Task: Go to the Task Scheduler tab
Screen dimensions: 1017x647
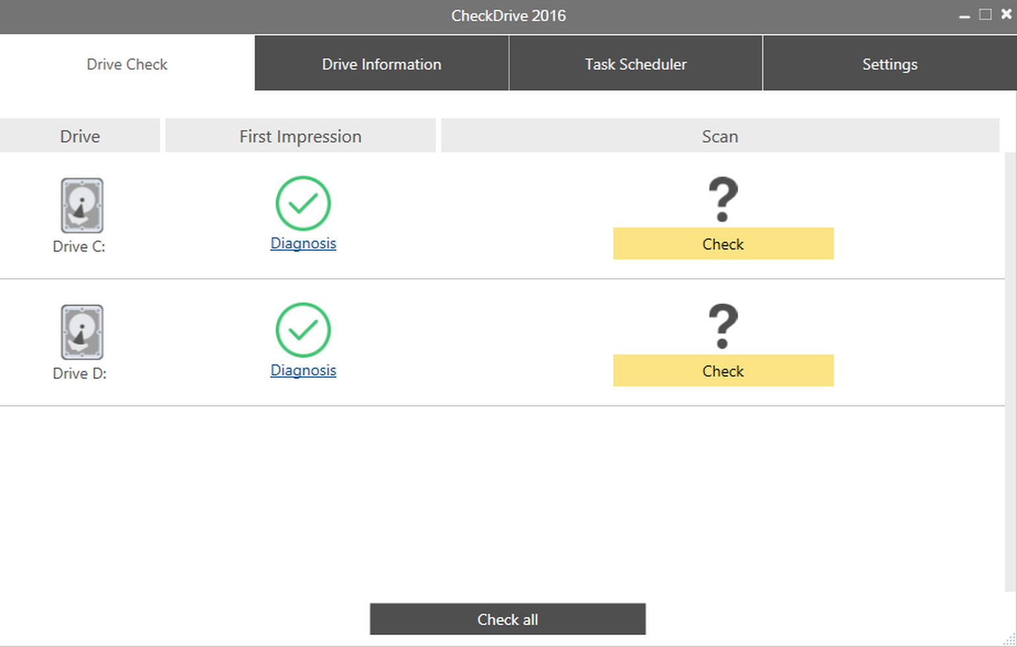Action: click(636, 64)
